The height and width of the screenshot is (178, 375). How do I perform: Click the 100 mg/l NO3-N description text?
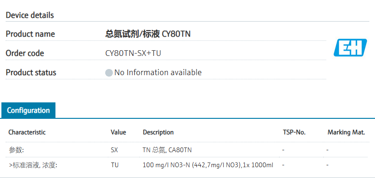point(208,165)
